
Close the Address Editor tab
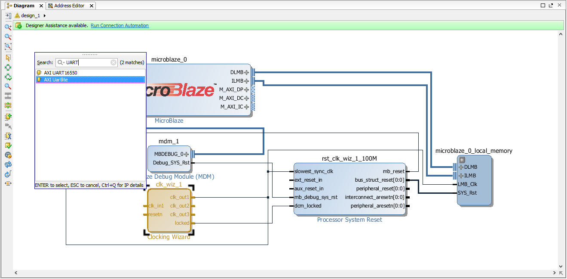click(x=91, y=6)
